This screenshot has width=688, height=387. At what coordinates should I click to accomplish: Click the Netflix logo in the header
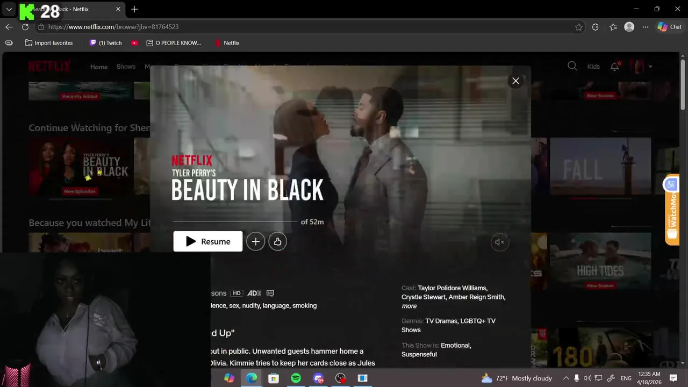(49, 66)
